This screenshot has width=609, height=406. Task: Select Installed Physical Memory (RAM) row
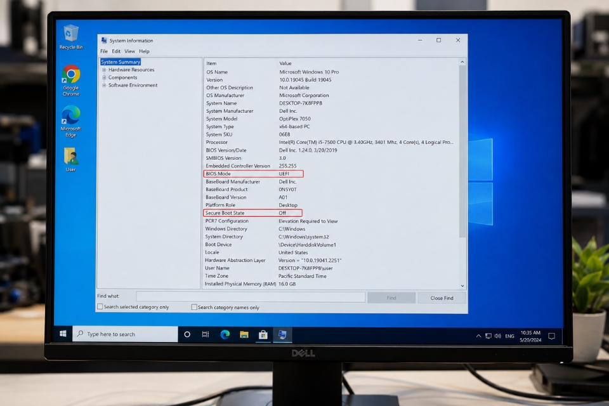331,284
